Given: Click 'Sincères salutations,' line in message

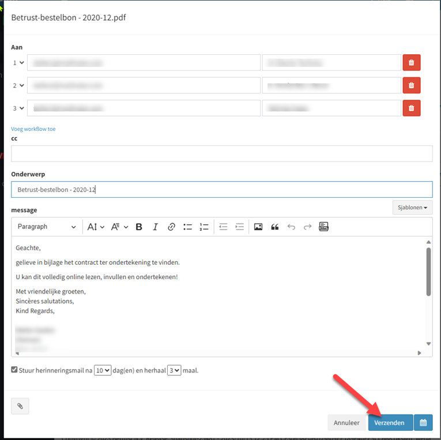Looking at the screenshot, I should 45,301.
